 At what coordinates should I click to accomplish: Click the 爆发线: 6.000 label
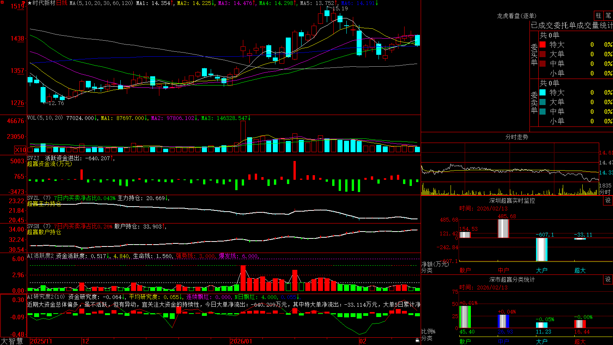click(238, 256)
